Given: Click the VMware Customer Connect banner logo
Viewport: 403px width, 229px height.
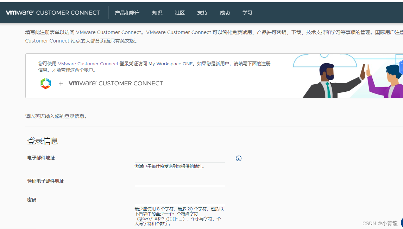Looking at the screenshot, I should pos(116,83).
